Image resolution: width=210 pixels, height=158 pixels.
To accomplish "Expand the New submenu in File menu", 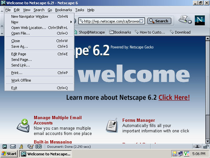I will [x=39, y=22].
